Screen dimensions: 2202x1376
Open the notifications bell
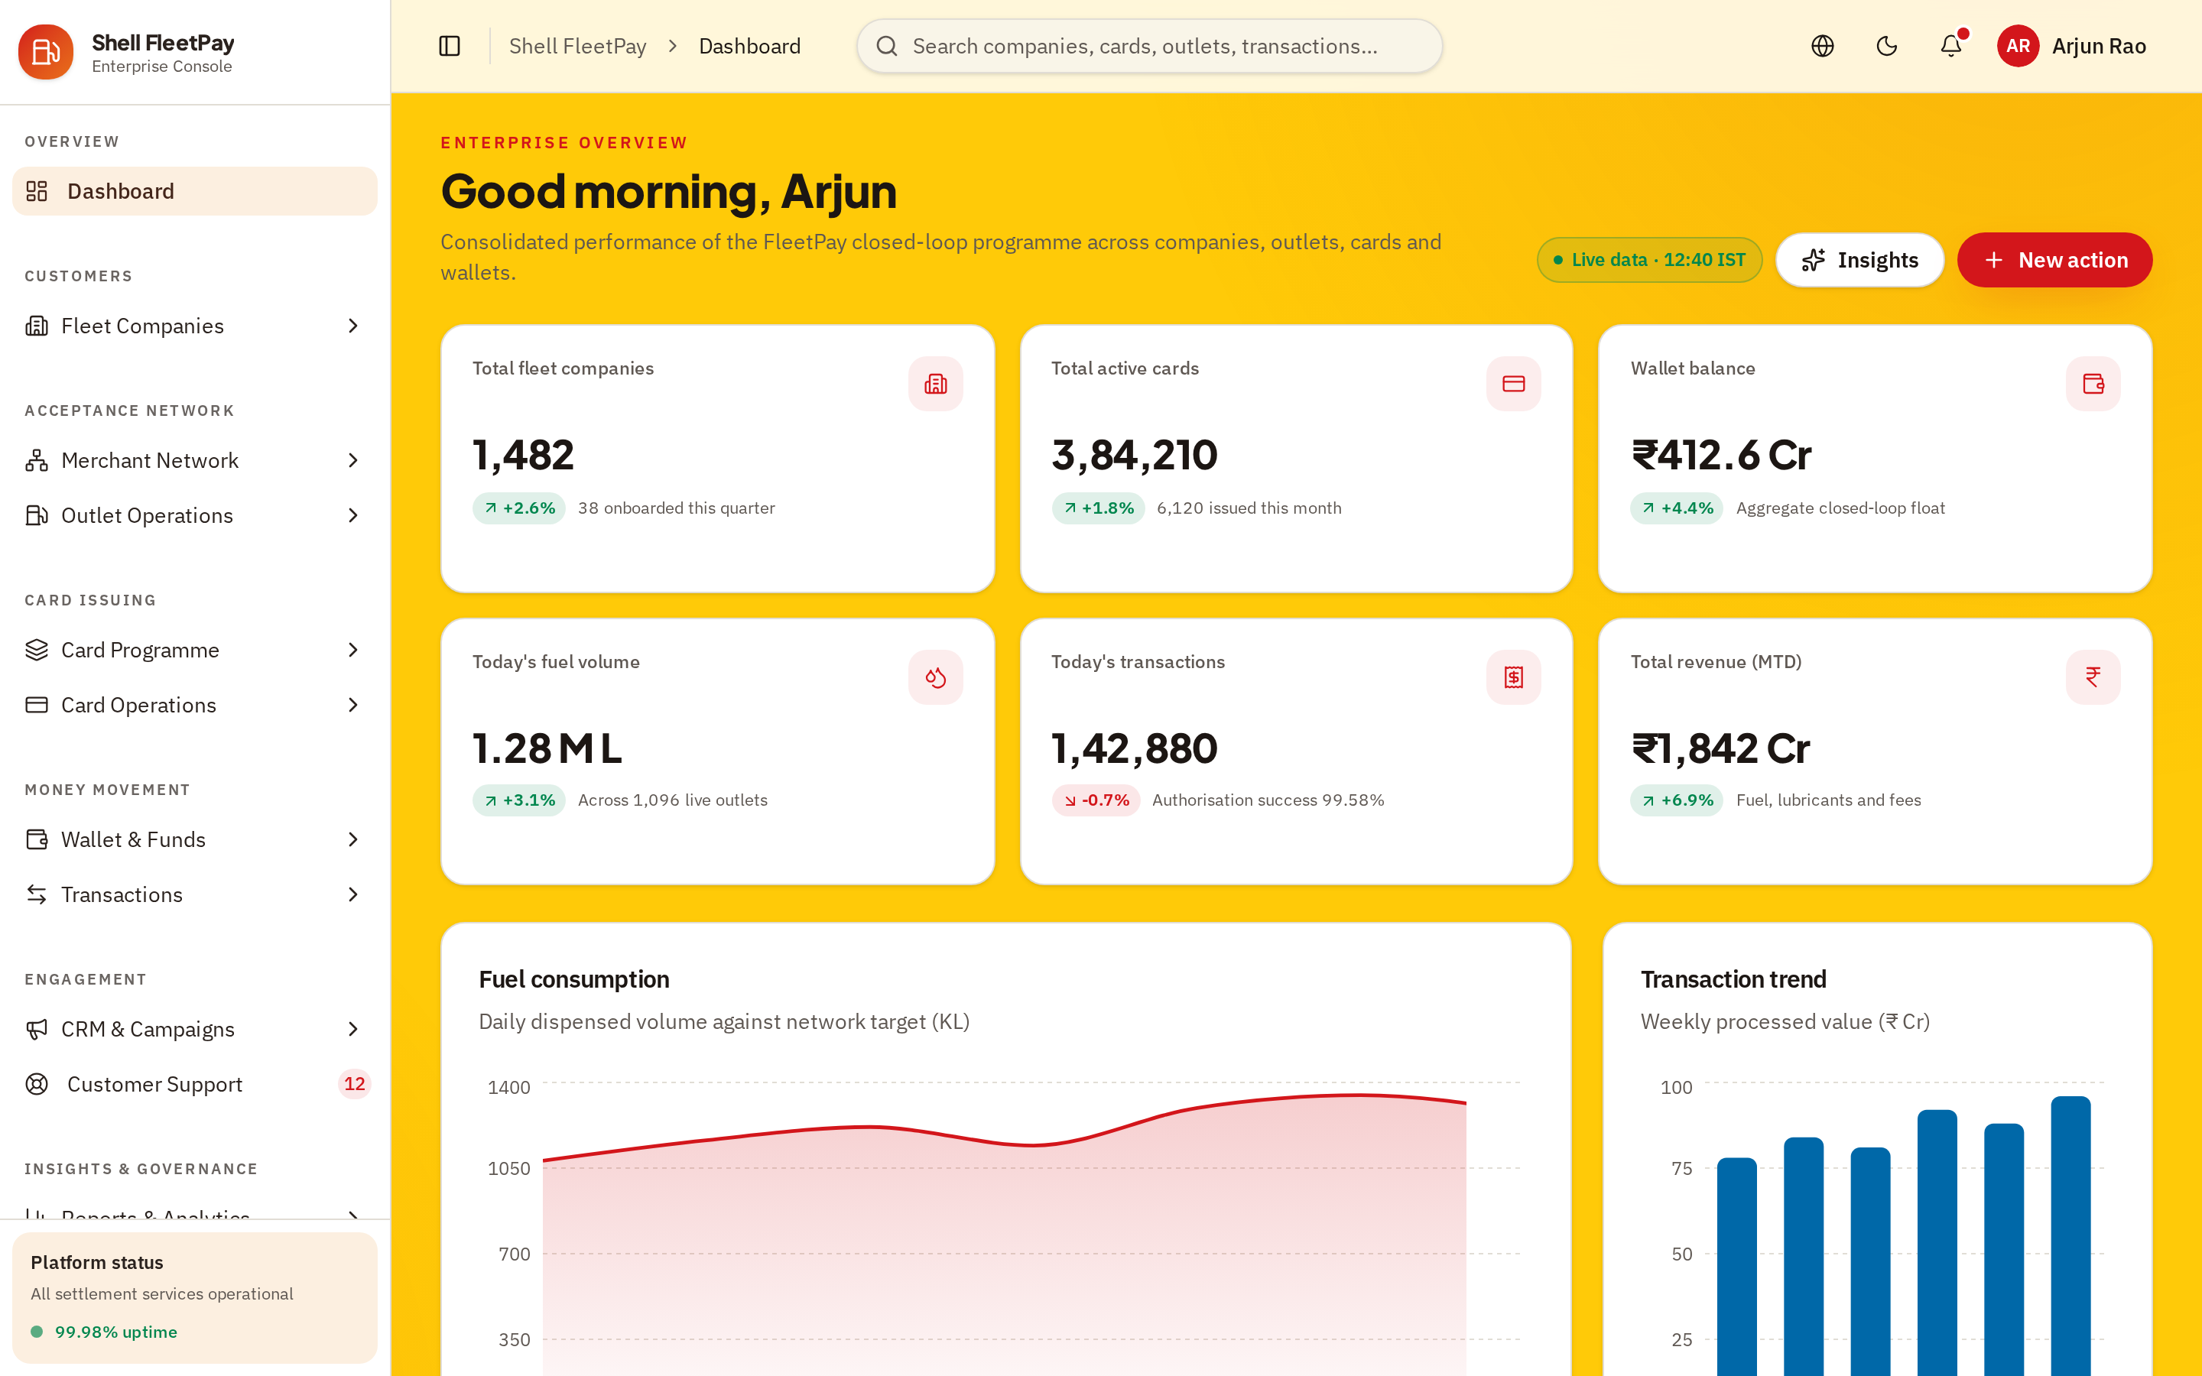[1951, 47]
